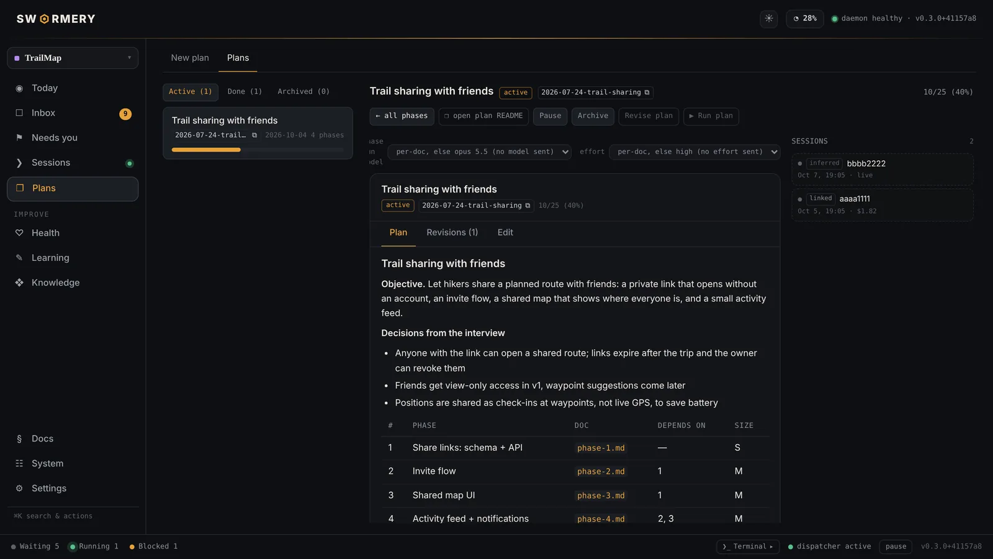Select the Archived (0) filter tab
The image size is (993, 559).
303,92
